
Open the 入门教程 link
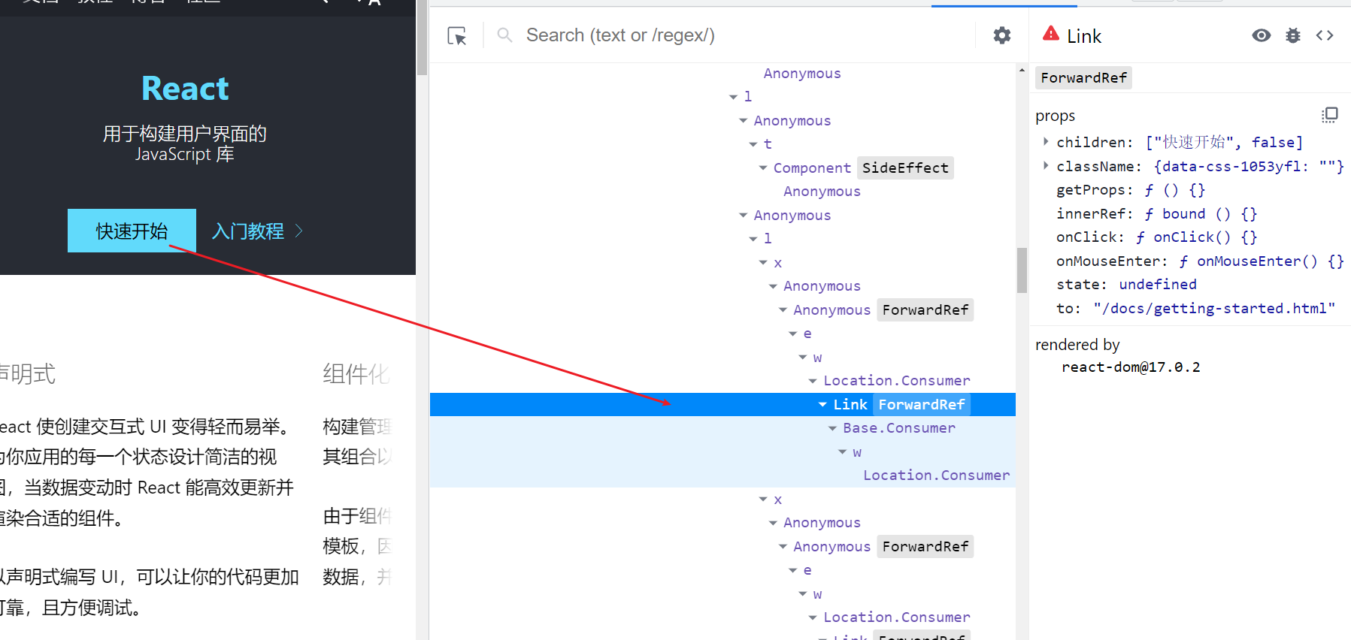click(256, 231)
